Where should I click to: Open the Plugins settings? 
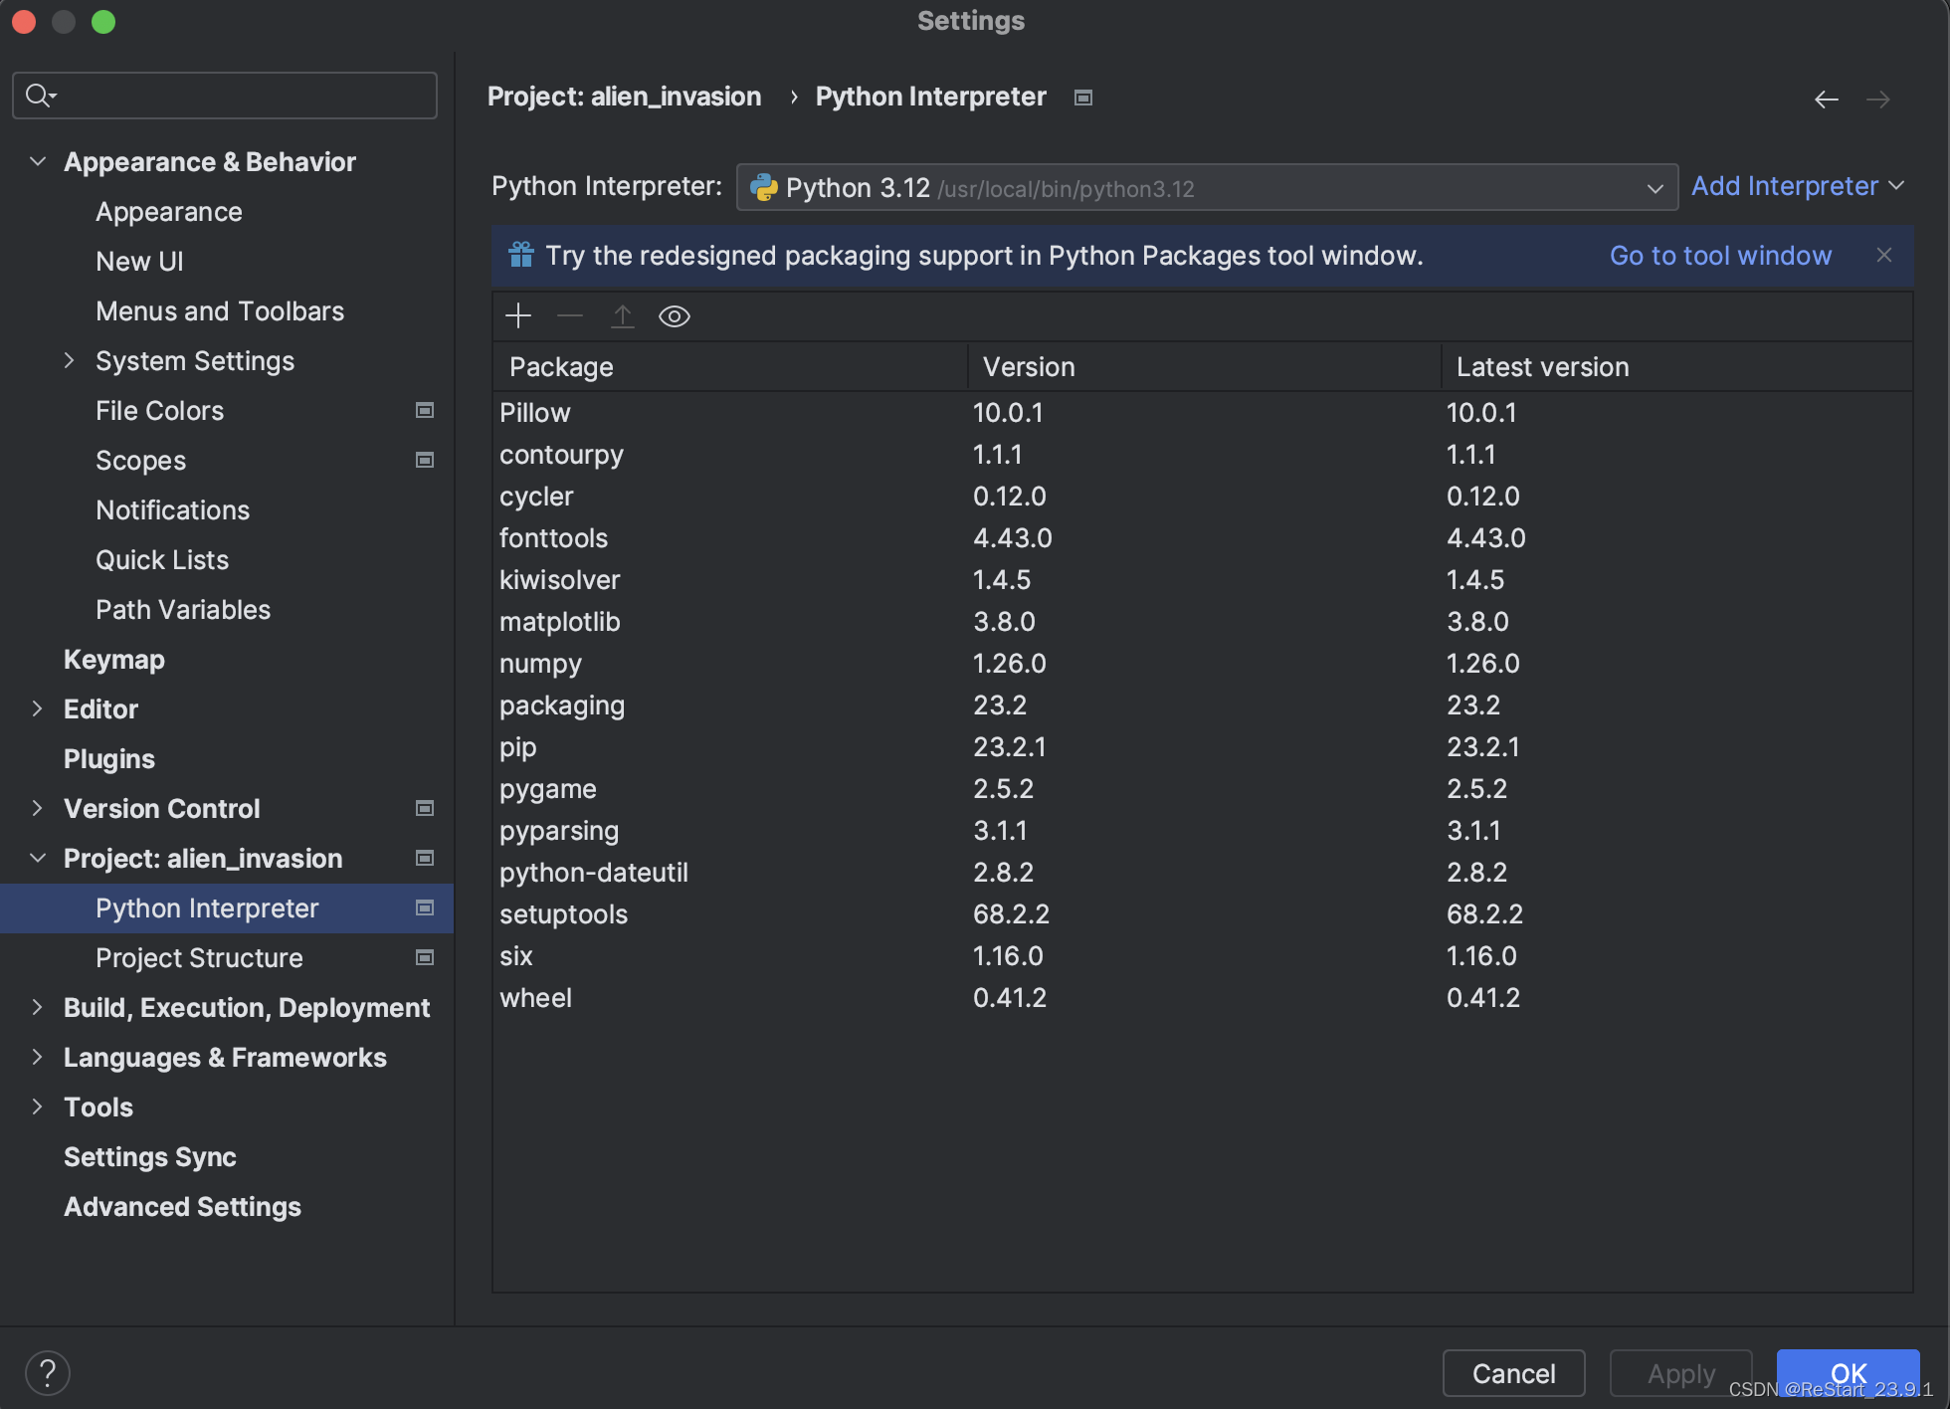click(x=109, y=759)
